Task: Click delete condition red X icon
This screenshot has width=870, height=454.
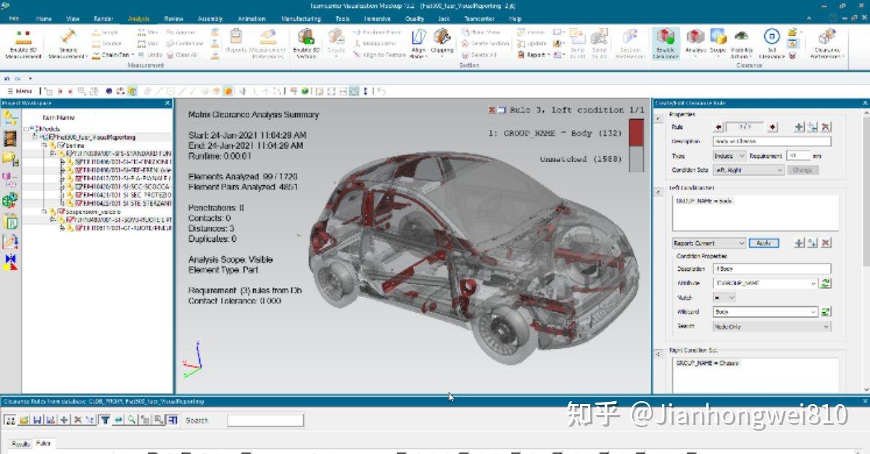Action: 826,243
